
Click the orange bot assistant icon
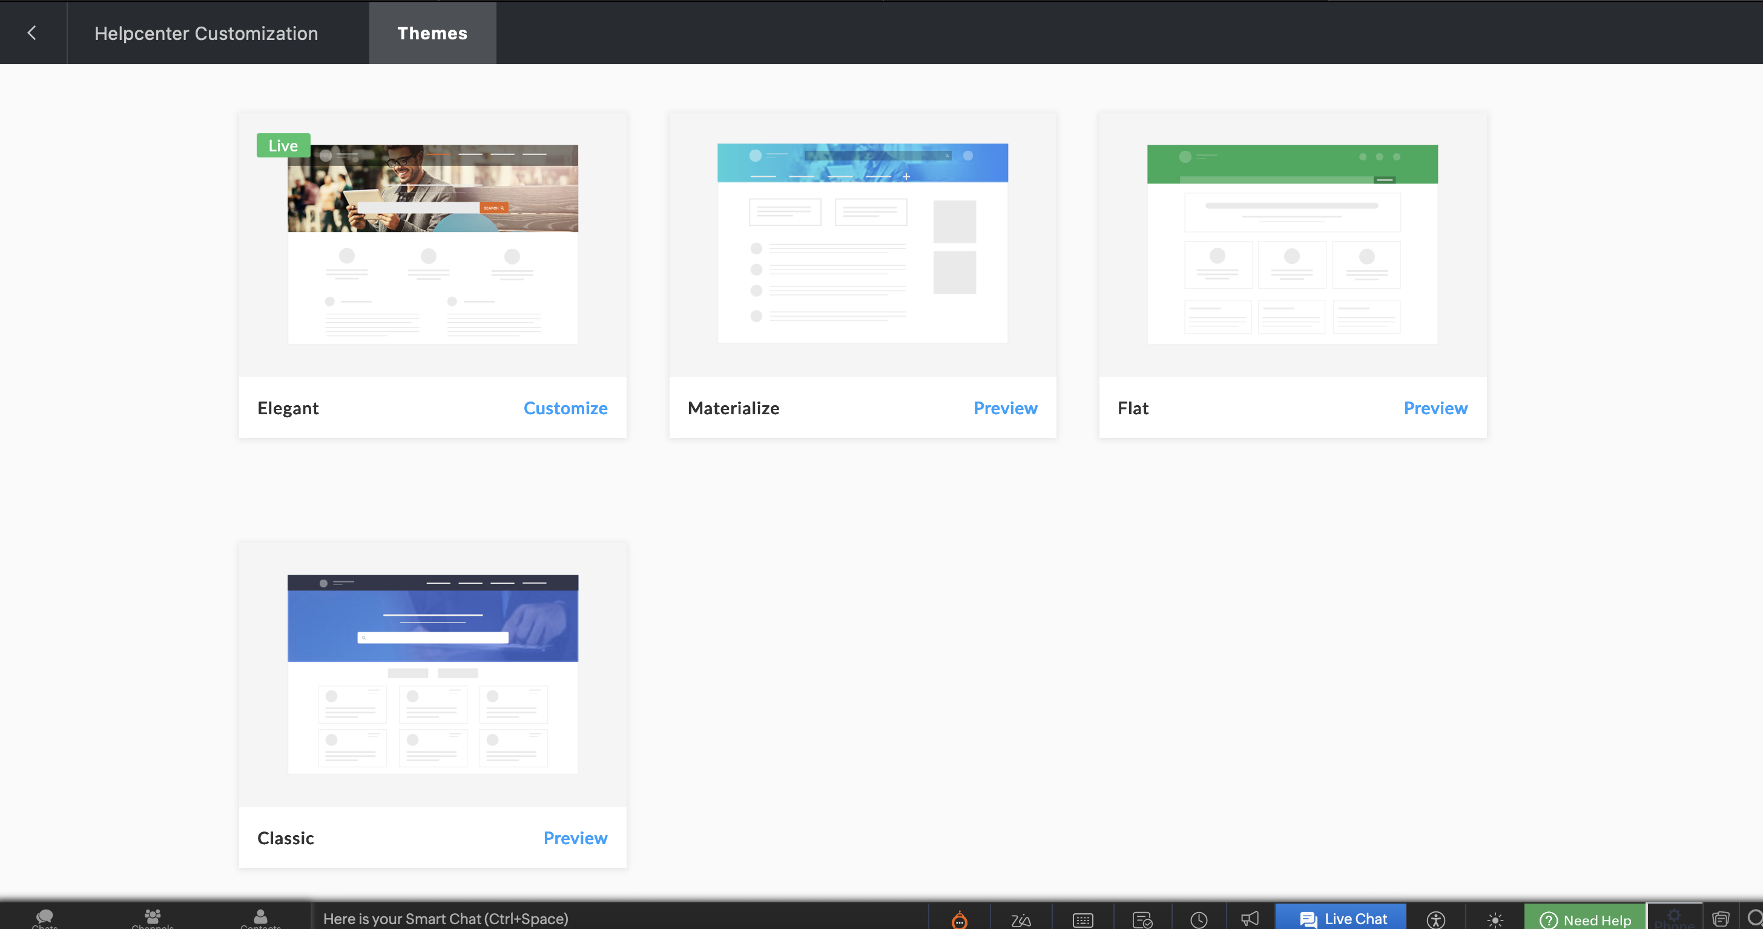[960, 919]
